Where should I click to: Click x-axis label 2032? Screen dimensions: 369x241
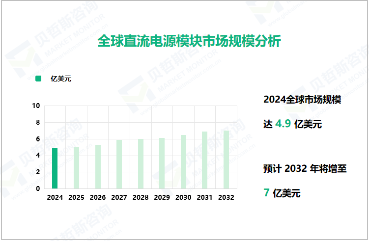pos(226,197)
